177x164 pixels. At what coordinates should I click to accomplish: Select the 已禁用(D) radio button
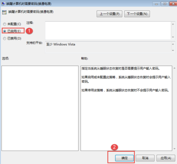pos(5,38)
